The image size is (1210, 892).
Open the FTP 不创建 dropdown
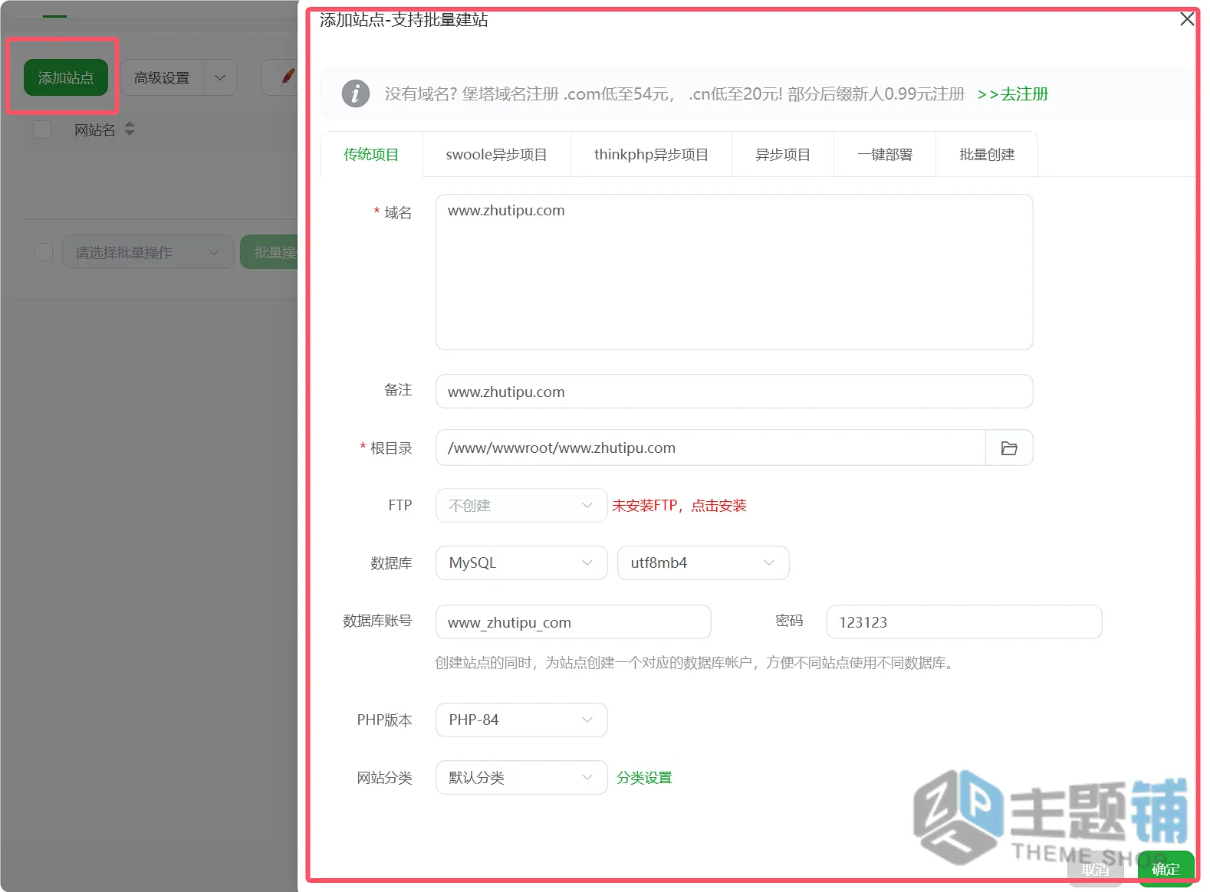pos(521,506)
